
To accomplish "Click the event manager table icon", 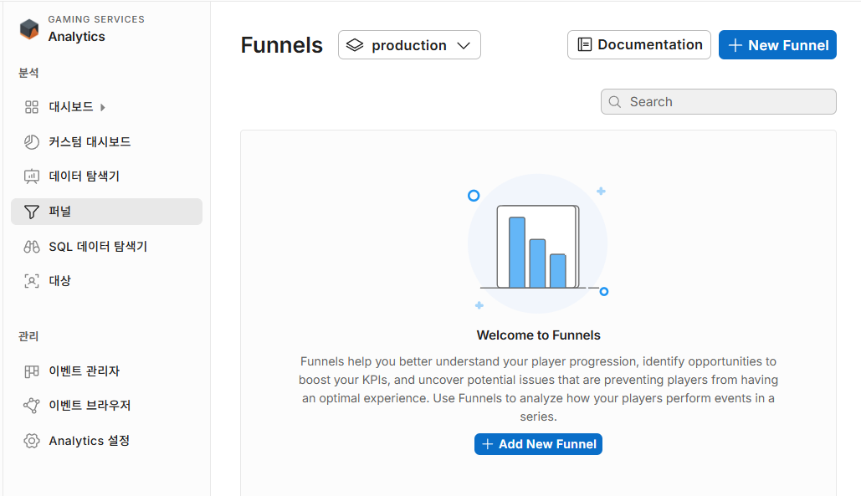I will coord(32,371).
